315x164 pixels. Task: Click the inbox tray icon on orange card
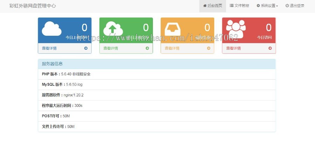173,29
